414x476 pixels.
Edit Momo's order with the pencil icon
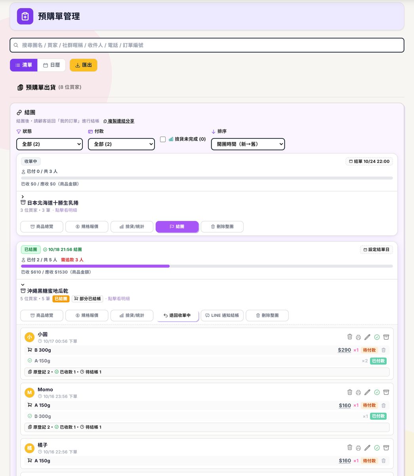pyautogui.click(x=367, y=392)
